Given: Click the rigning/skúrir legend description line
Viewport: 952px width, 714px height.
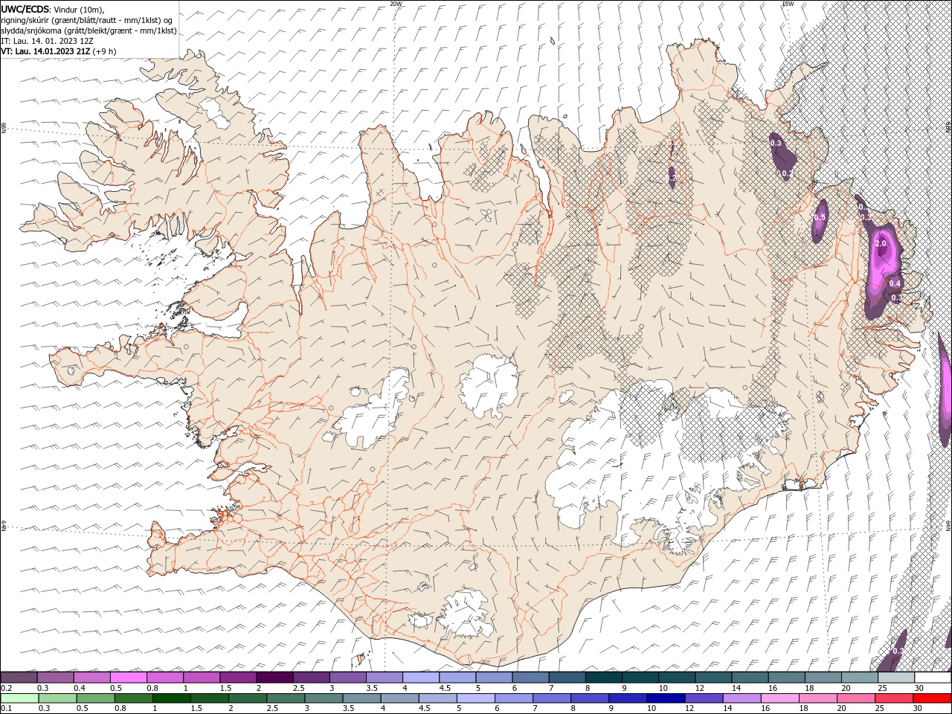Looking at the screenshot, I should click(x=87, y=20).
